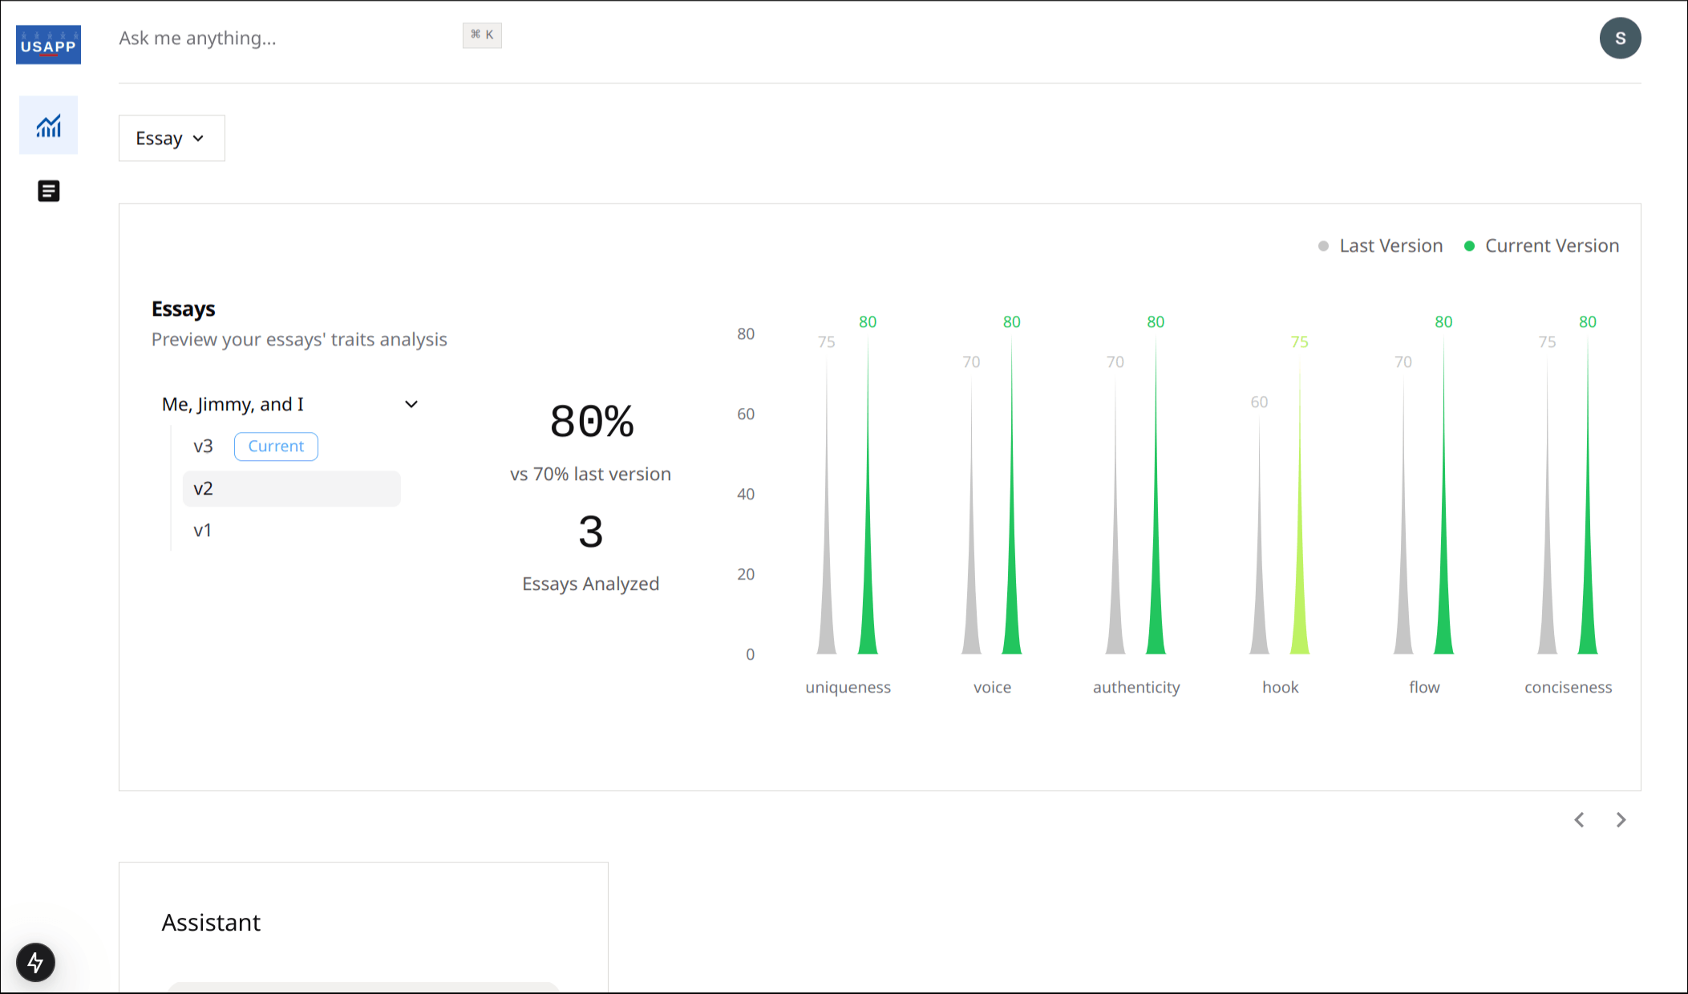Open the analytics dashboard from the sidebar
This screenshot has width=1688, height=994.
click(x=48, y=125)
